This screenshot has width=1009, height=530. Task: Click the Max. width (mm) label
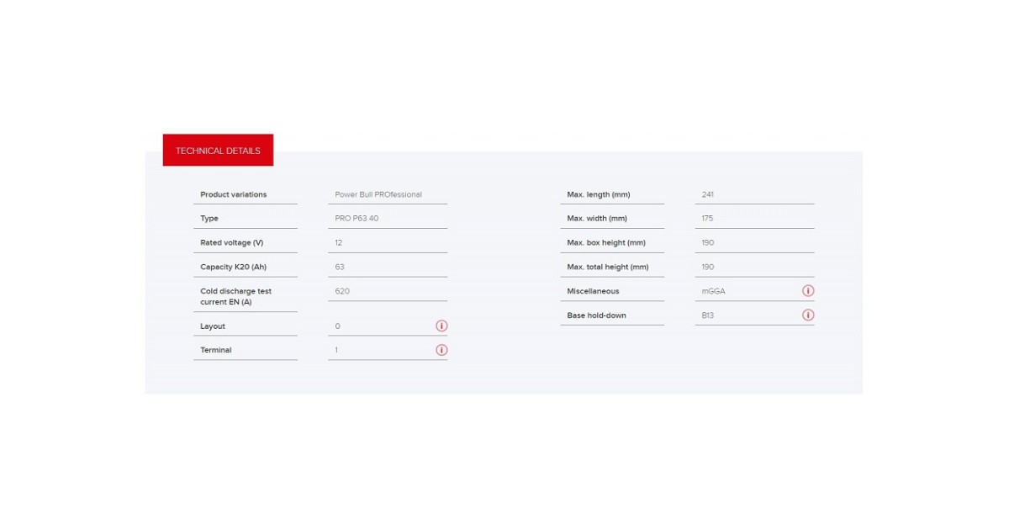(597, 219)
